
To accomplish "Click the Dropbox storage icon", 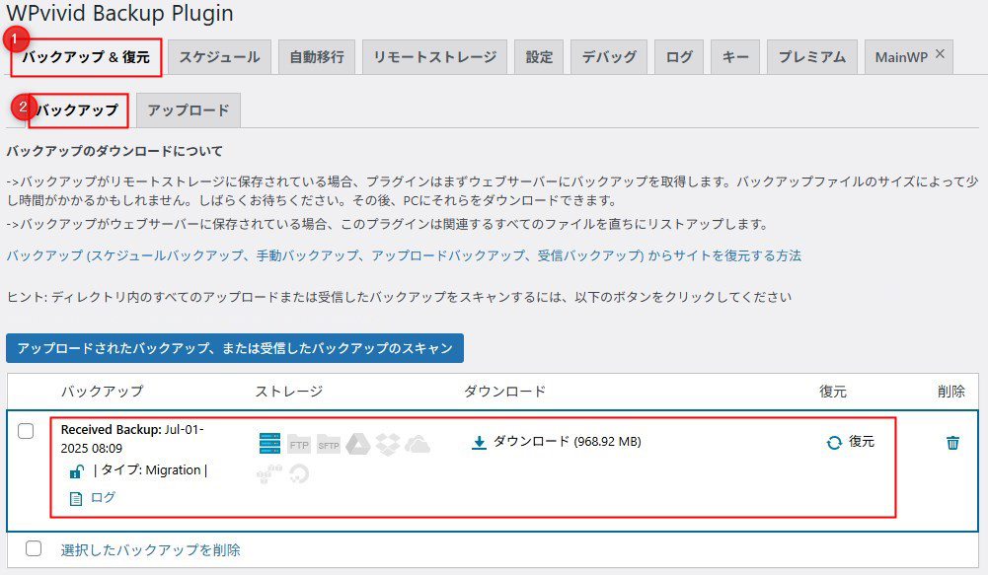I will click(x=388, y=444).
